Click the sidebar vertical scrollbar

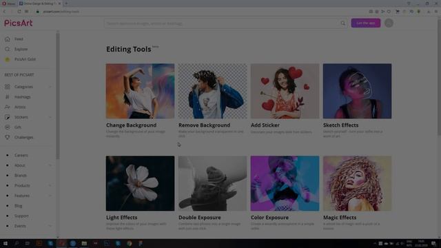tap(58, 96)
